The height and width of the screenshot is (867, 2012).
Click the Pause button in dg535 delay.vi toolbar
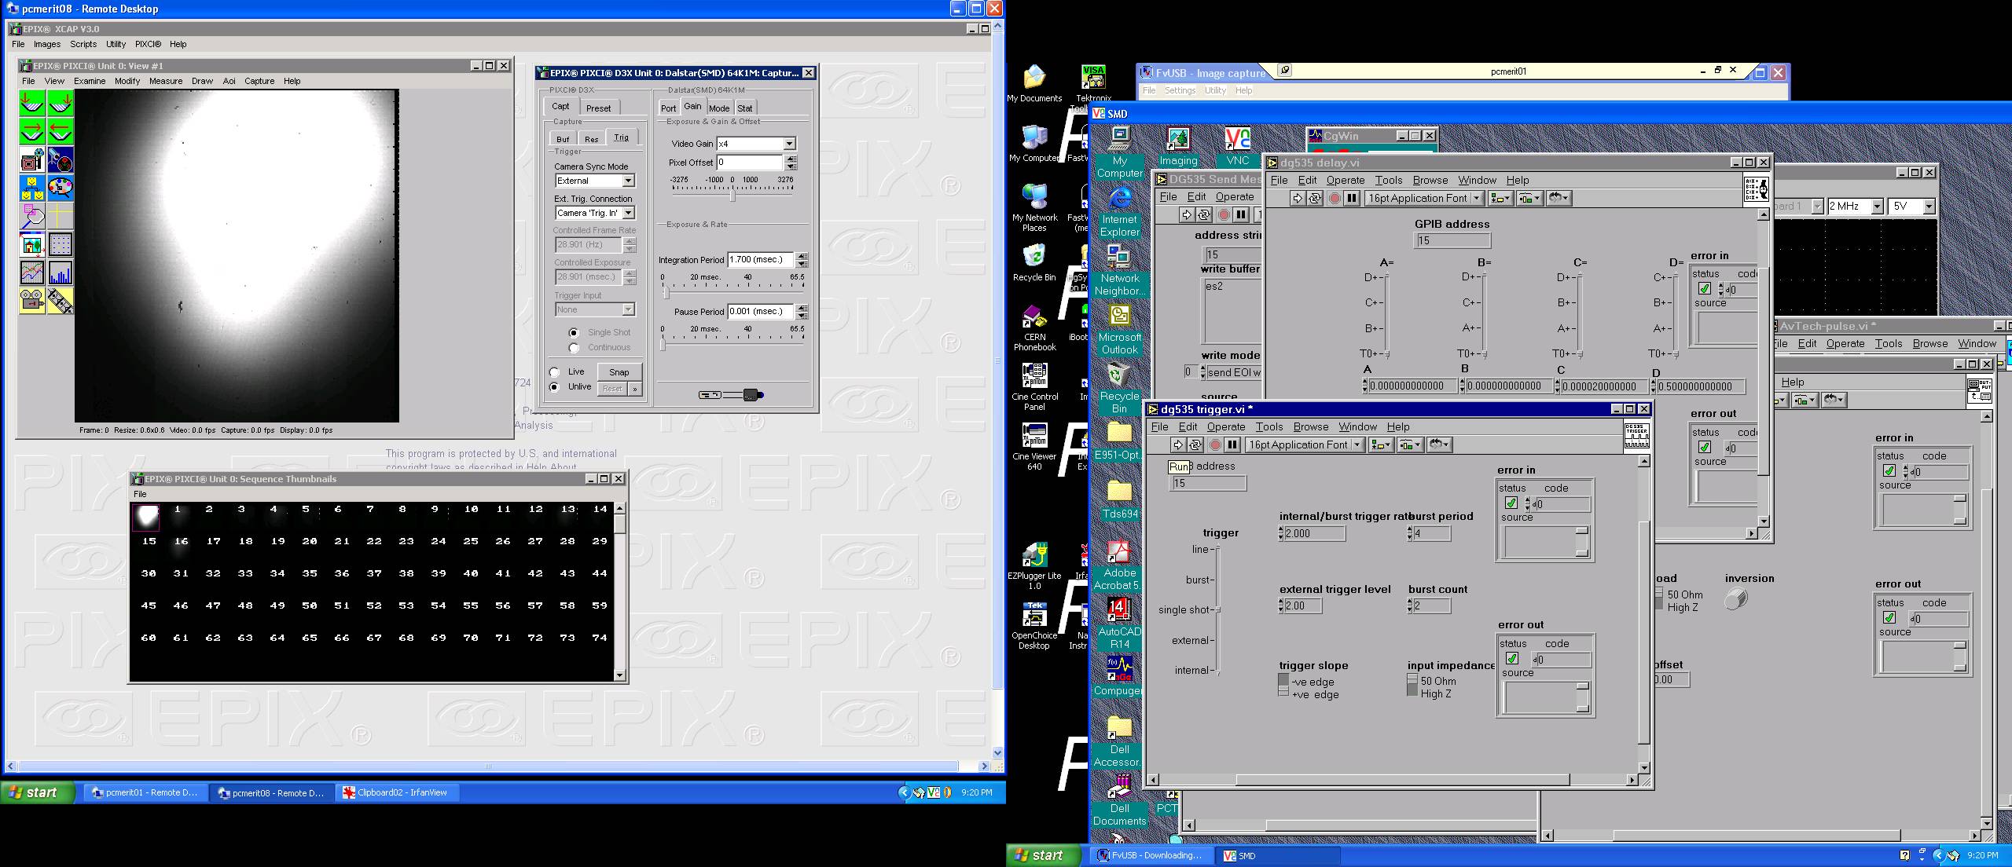pos(1352,199)
